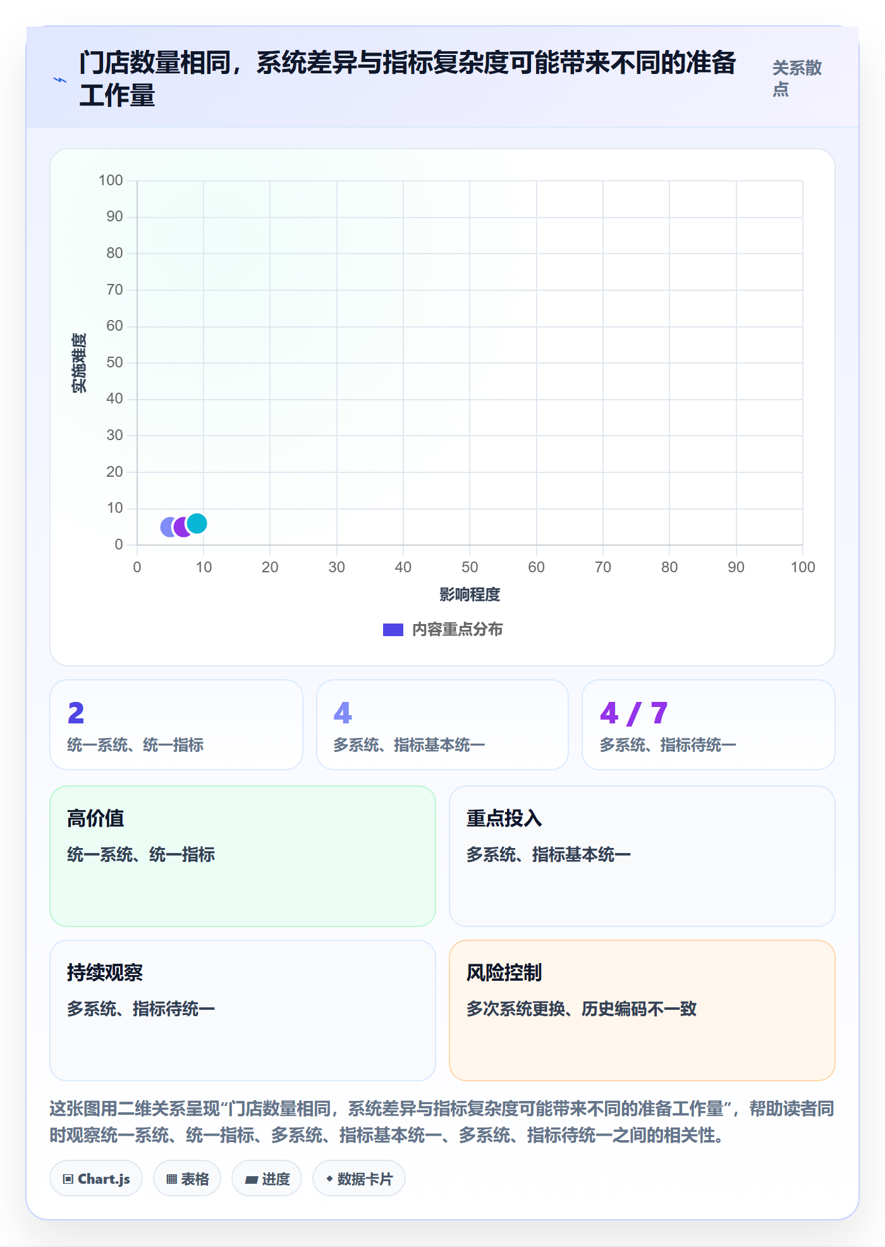
Task: Click the y-axis tick label 100
Action: pyautogui.click(x=111, y=181)
